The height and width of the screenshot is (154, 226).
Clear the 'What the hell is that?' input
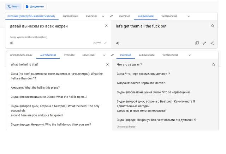tap(107, 65)
